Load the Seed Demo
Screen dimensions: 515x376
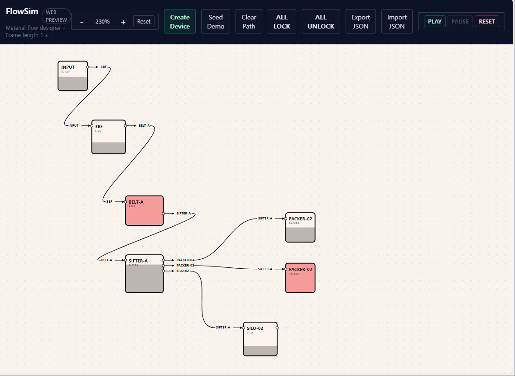216,22
